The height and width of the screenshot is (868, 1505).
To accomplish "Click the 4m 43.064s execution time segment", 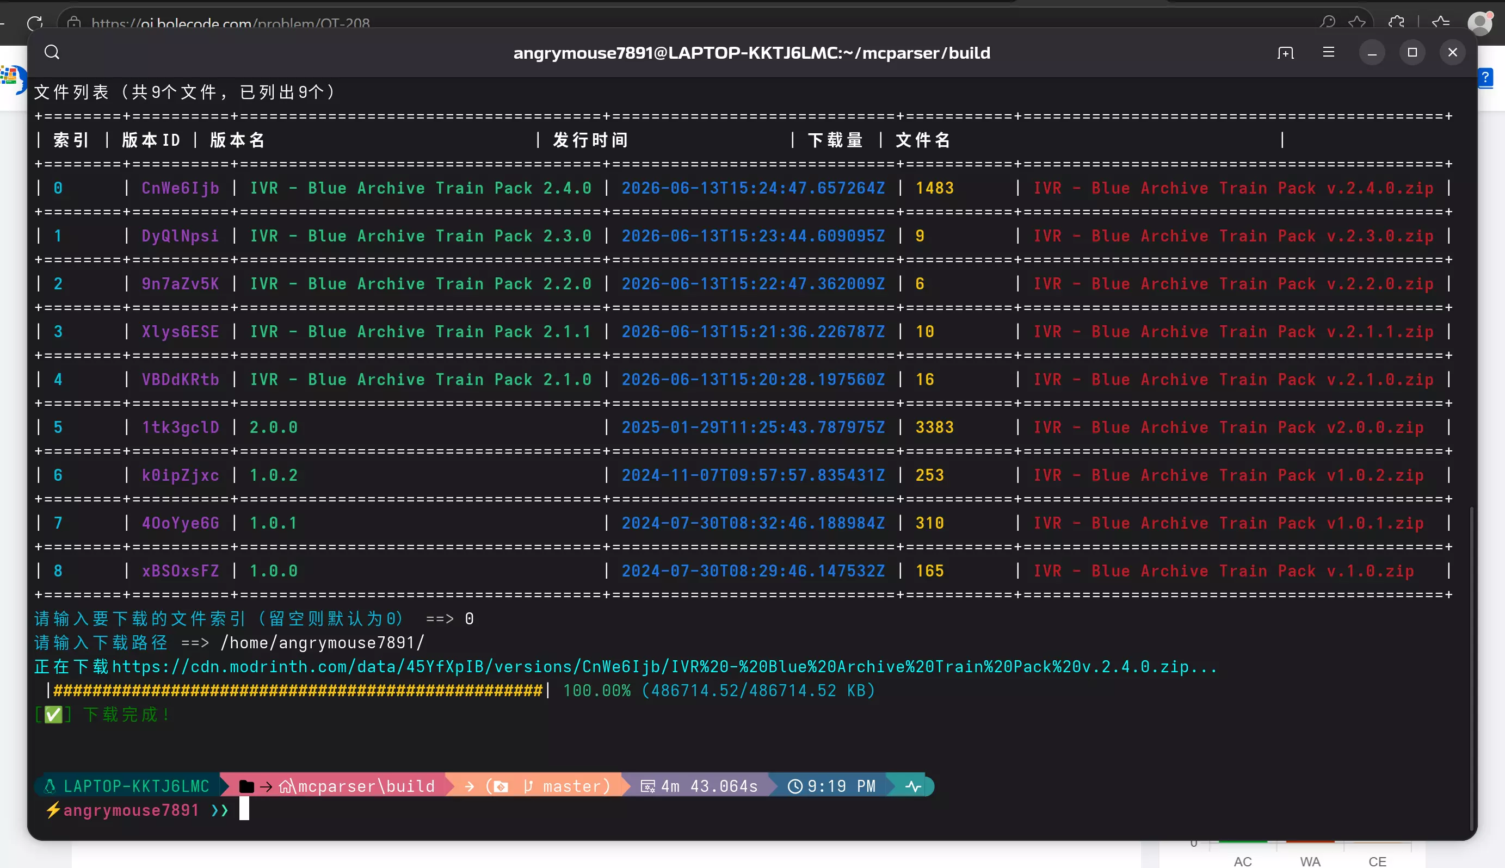I will click(699, 786).
